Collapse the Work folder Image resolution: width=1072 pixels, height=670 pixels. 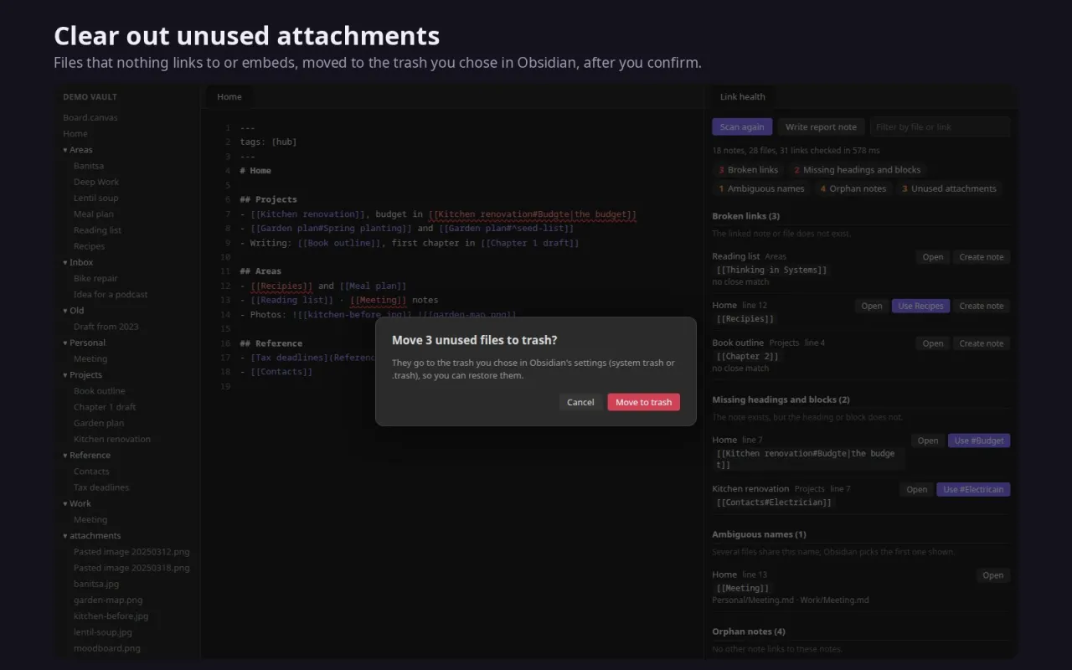[77, 503]
